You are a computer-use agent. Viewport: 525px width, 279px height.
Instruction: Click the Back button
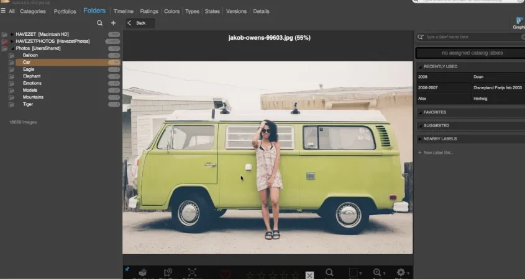[140, 23]
